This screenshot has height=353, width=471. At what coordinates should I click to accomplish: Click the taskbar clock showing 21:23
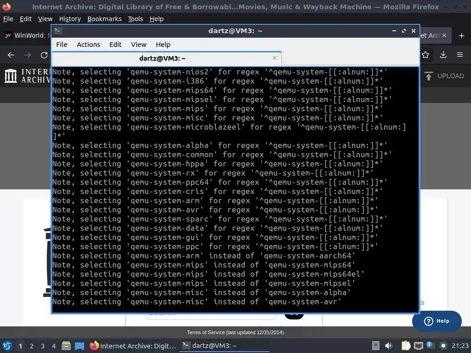[x=460, y=346]
